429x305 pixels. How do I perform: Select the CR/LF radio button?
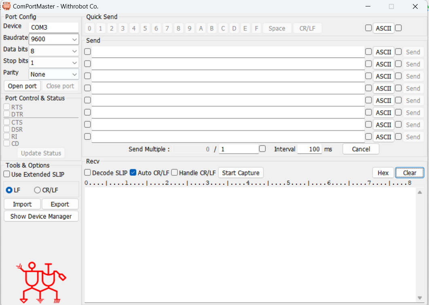[x=38, y=190]
